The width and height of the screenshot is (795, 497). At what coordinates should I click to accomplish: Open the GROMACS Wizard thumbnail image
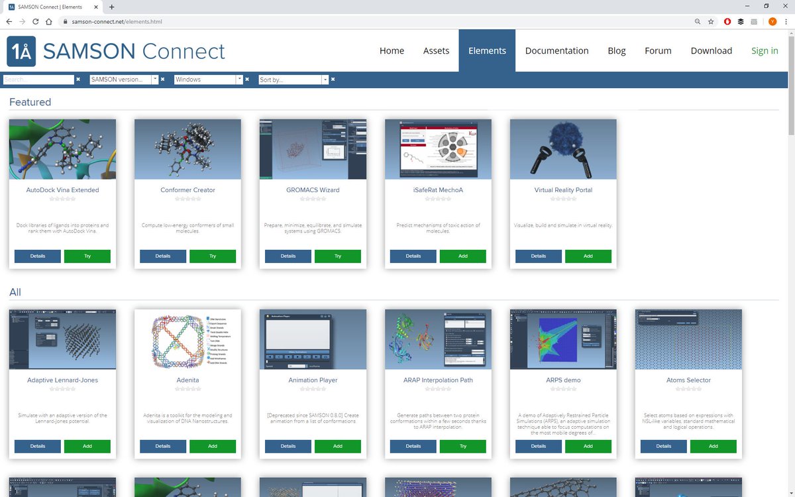[x=313, y=149]
